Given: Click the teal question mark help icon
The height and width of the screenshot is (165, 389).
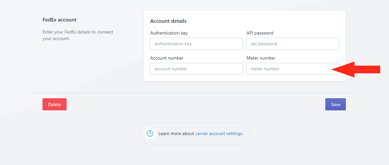Looking at the screenshot, I should click(150, 133).
